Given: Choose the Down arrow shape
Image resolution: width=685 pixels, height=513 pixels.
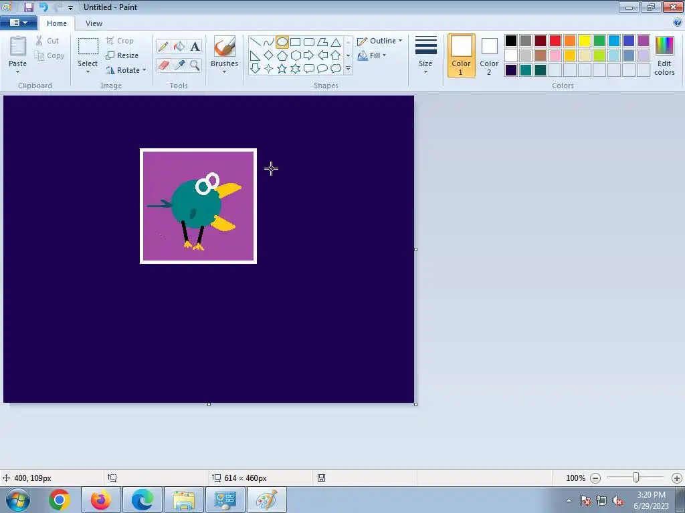Looking at the screenshot, I should [x=256, y=69].
